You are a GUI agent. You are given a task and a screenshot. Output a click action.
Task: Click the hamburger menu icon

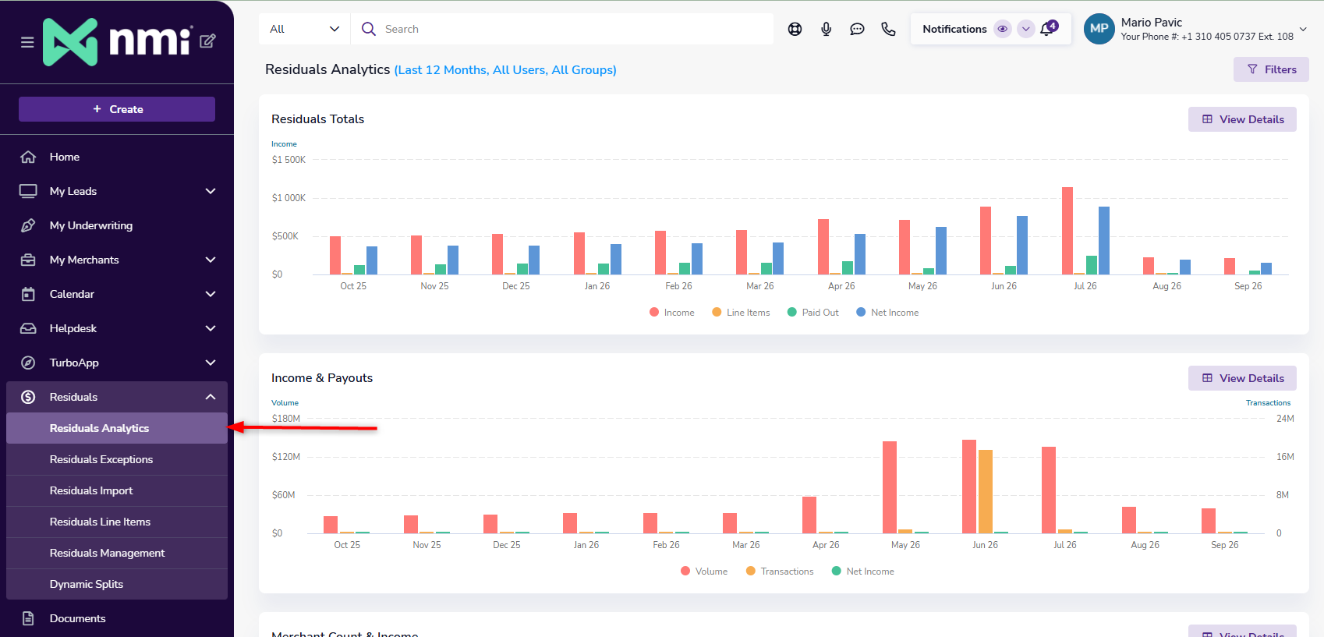coord(27,42)
